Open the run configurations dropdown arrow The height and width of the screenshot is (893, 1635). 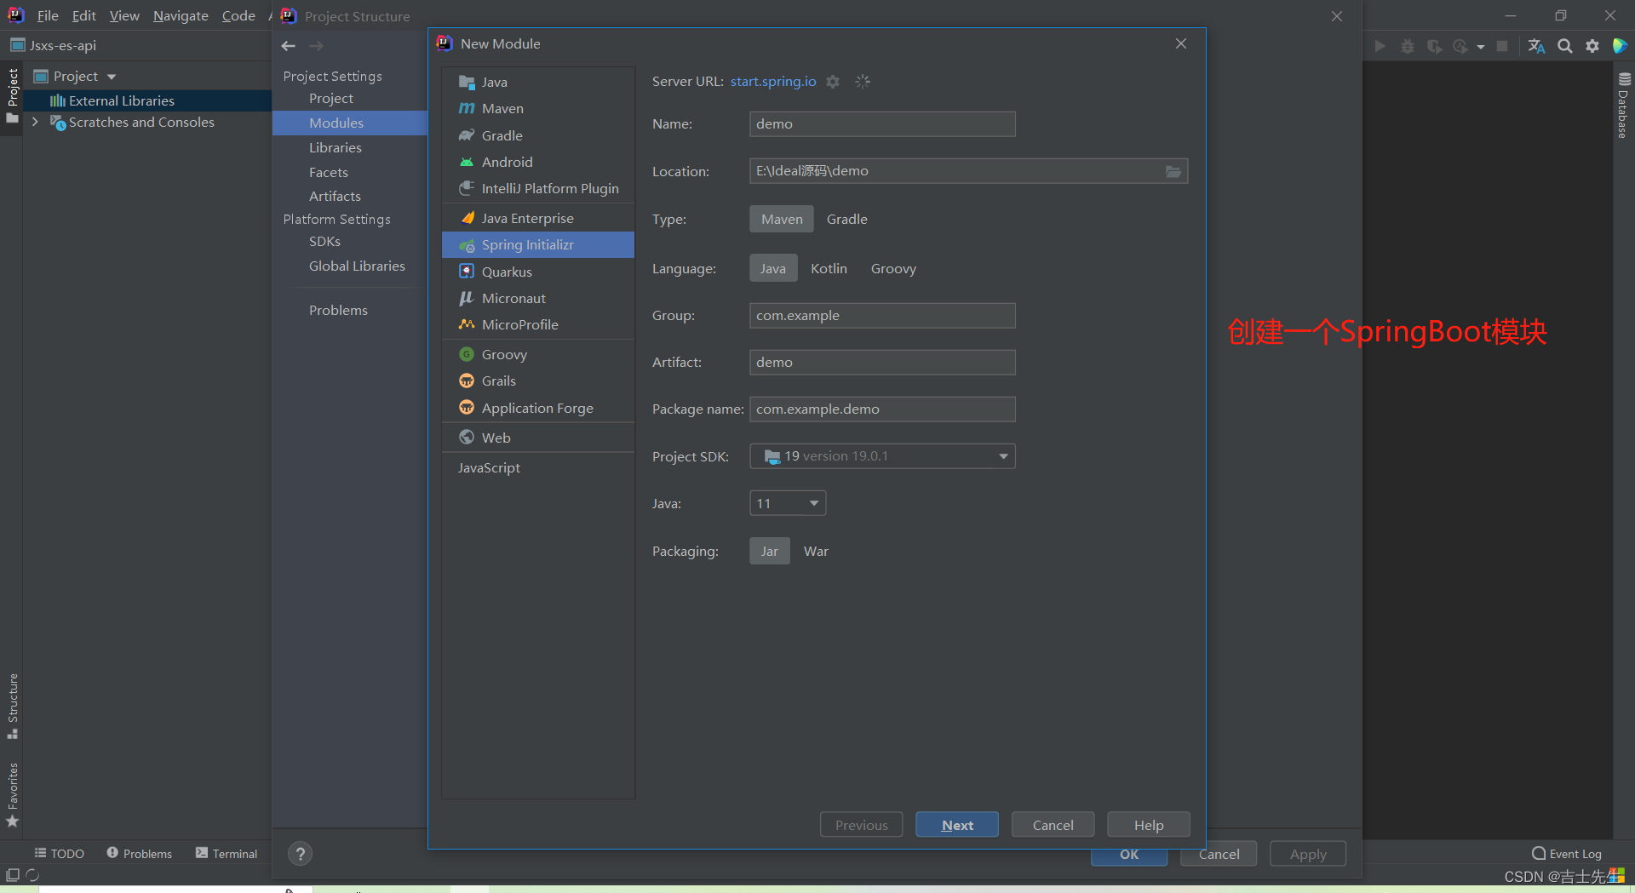(1481, 47)
